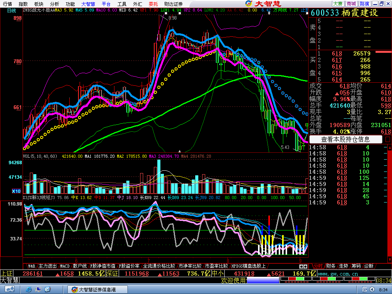Open the 分析 menu
The image size is (392, 294).
point(54,4)
